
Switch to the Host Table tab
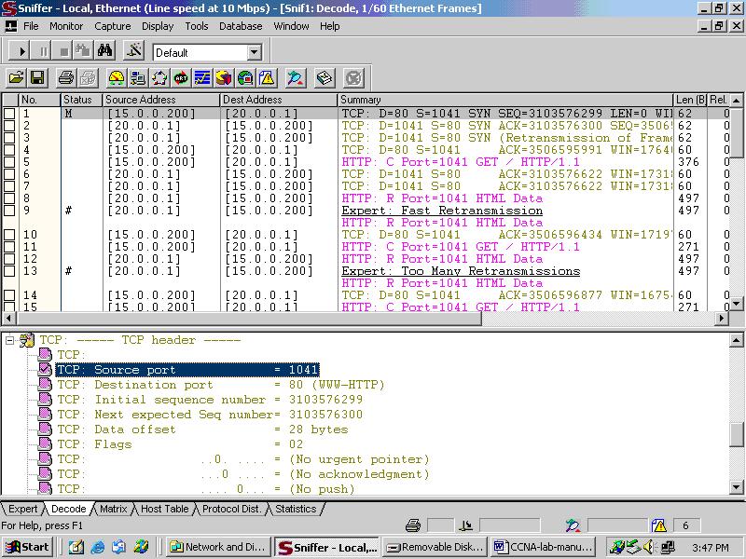pos(165,509)
